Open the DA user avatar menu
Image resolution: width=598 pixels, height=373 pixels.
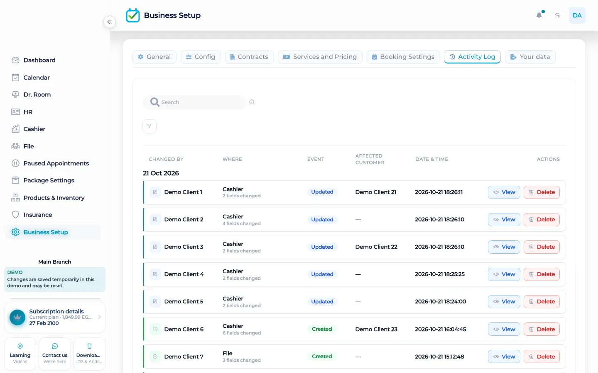click(x=577, y=15)
